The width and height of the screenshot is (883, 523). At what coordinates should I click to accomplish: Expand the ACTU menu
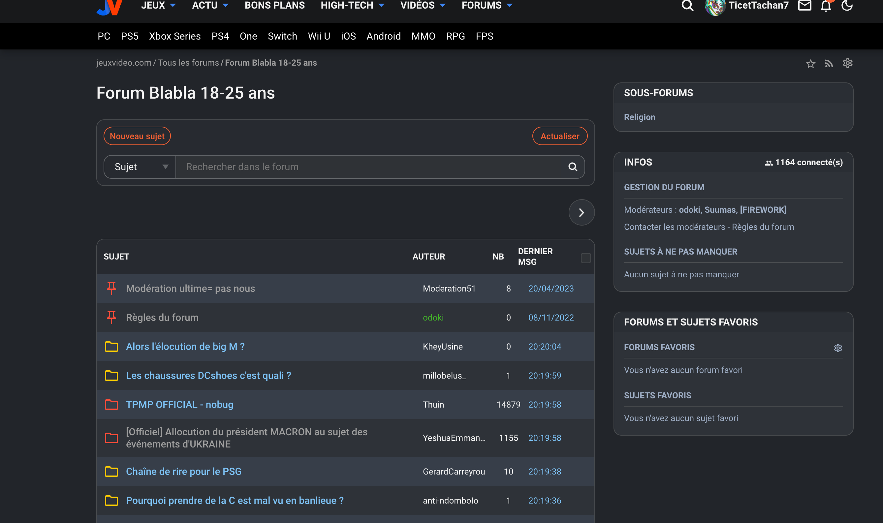click(210, 5)
